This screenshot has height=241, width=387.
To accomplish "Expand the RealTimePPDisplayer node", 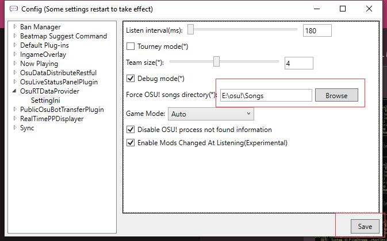I will click(15, 119).
